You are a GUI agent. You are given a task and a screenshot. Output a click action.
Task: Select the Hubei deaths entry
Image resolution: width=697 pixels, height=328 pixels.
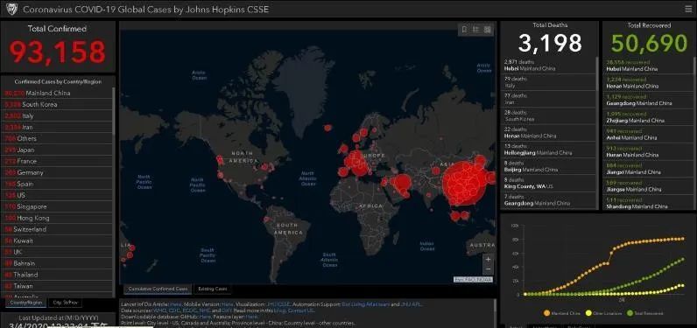[548, 66]
